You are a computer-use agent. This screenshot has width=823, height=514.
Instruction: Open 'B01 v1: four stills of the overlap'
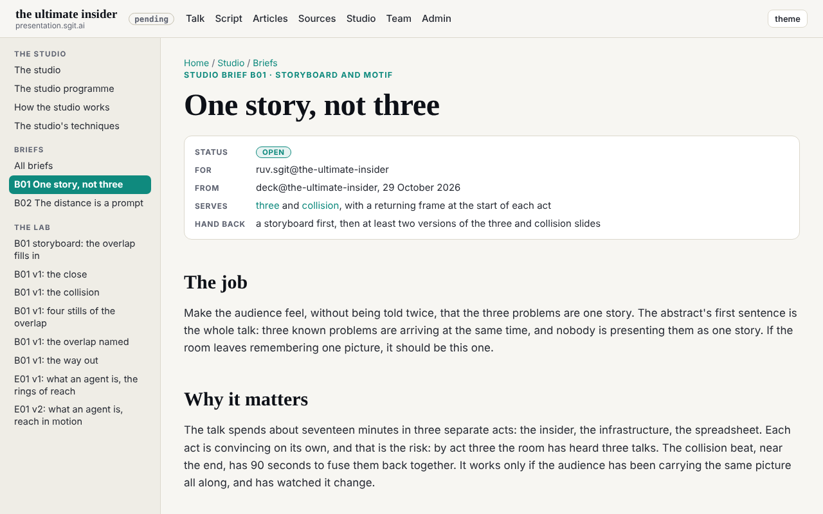[x=80, y=317]
